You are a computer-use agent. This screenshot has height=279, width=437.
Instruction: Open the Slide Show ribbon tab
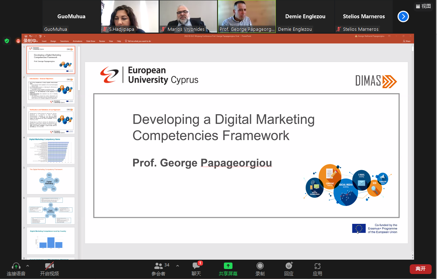click(x=90, y=41)
